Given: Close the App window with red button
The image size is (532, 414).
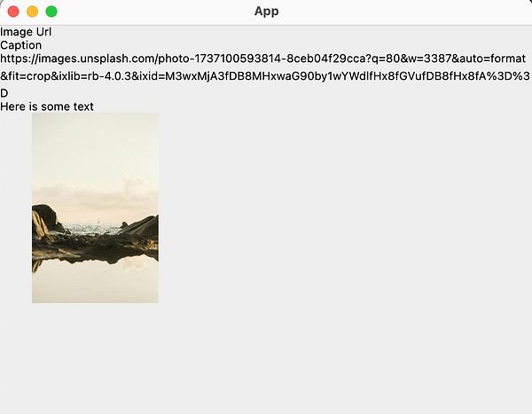Looking at the screenshot, I should pos(13,12).
